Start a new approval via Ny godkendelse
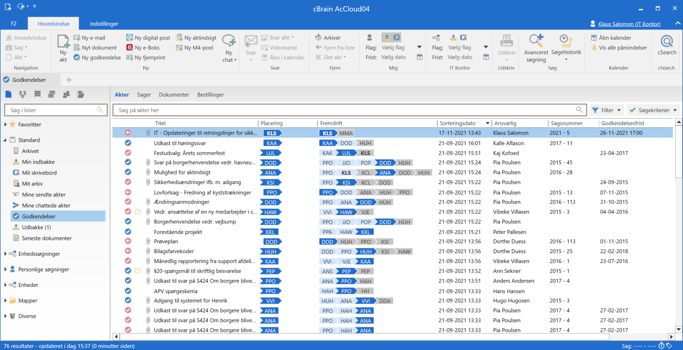The width and height of the screenshot is (683, 350). (x=97, y=58)
